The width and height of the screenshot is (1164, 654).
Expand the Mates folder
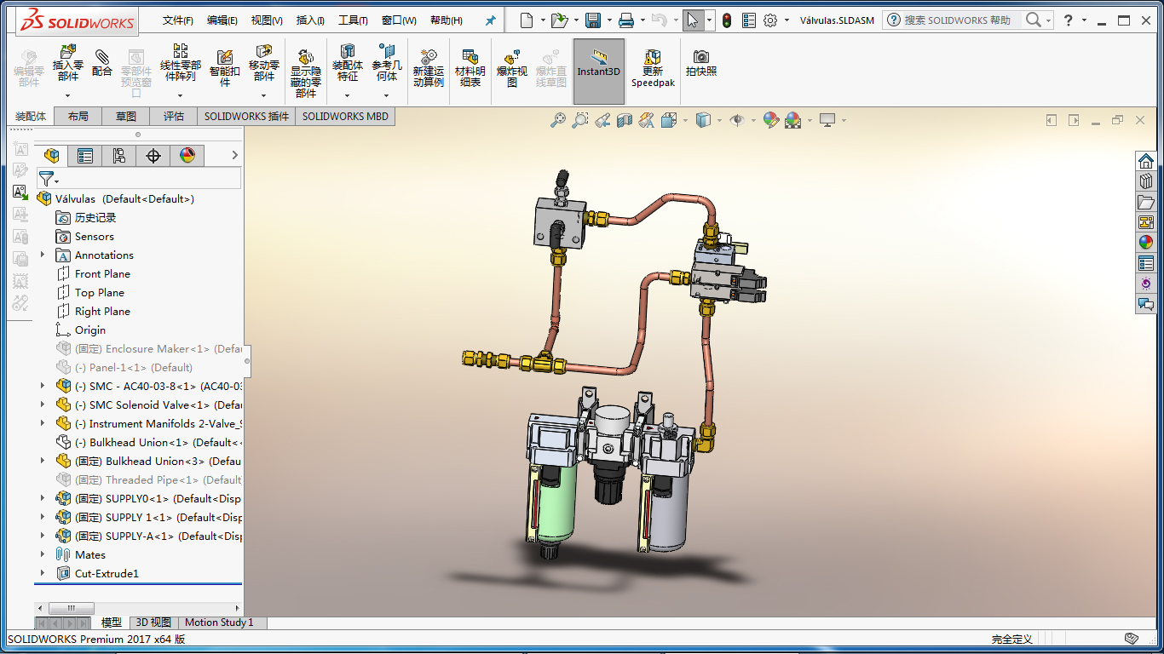(43, 554)
